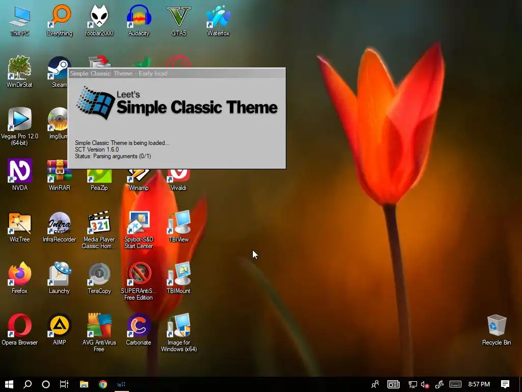
Task: Open Google Chrome from taskbar
Action: click(x=103, y=384)
